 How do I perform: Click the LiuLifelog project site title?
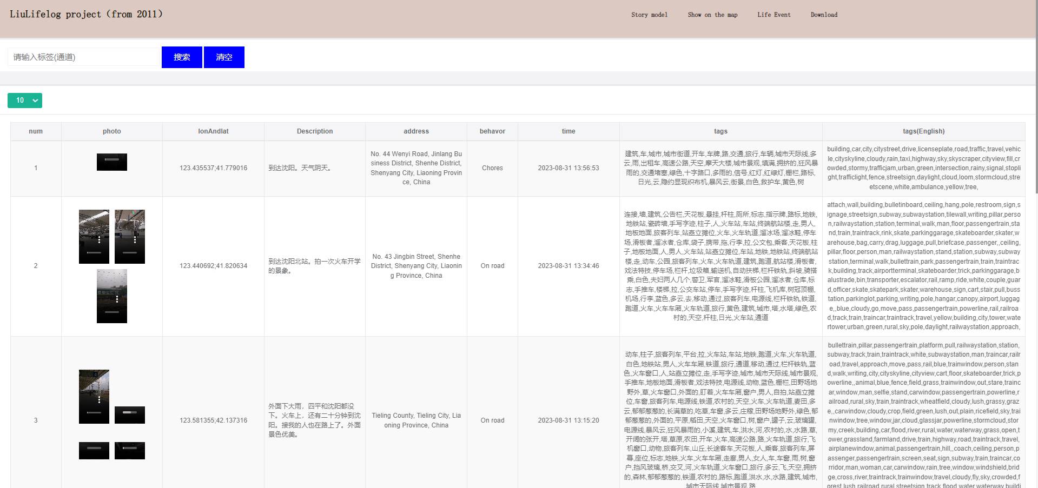(87, 15)
